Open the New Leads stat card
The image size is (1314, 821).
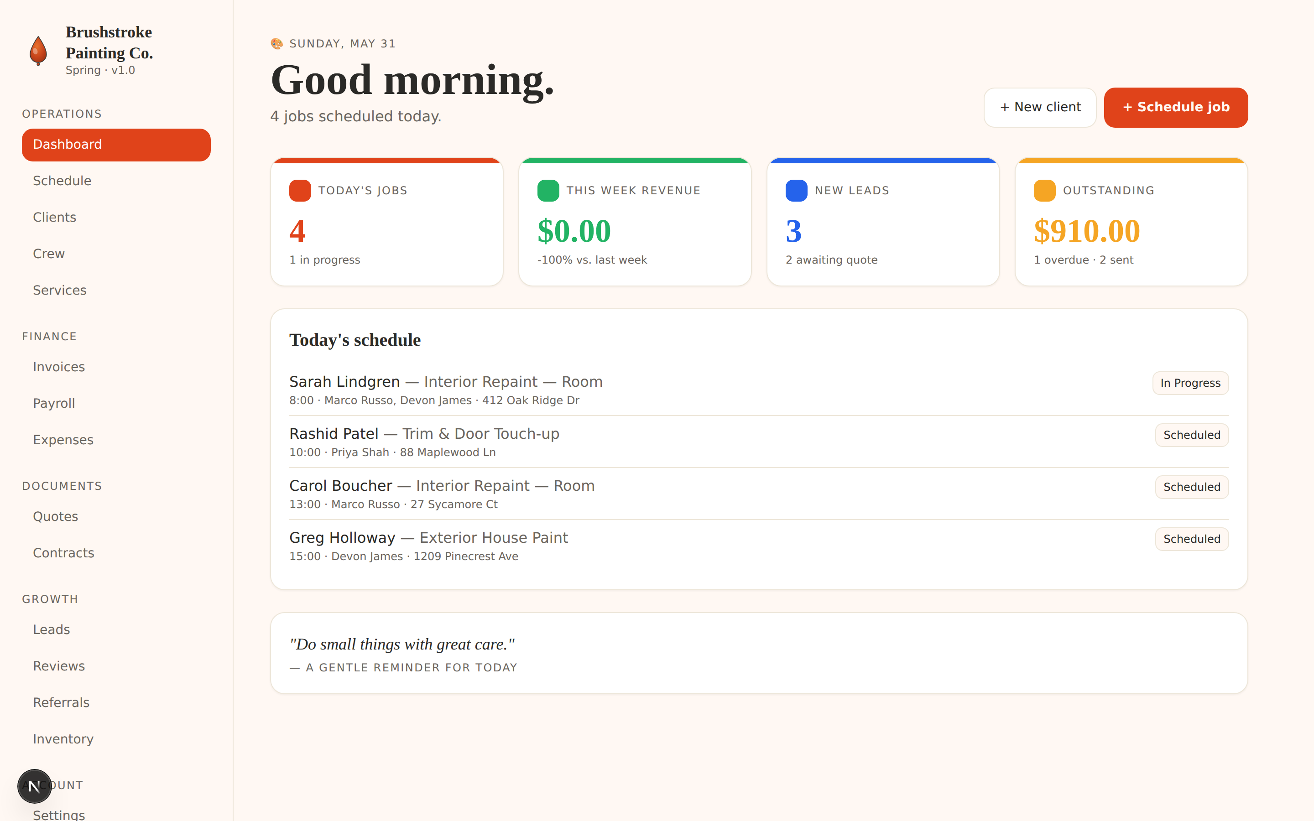(883, 222)
